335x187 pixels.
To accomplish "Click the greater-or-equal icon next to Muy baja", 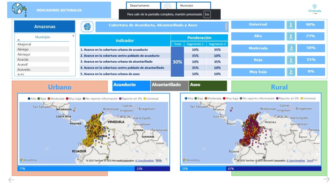I will [x=291, y=72].
